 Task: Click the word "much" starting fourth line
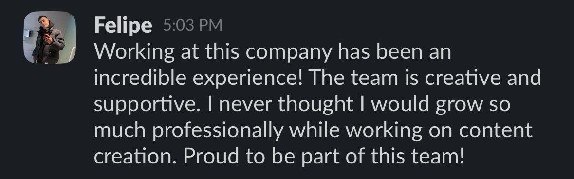pos(120,130)
